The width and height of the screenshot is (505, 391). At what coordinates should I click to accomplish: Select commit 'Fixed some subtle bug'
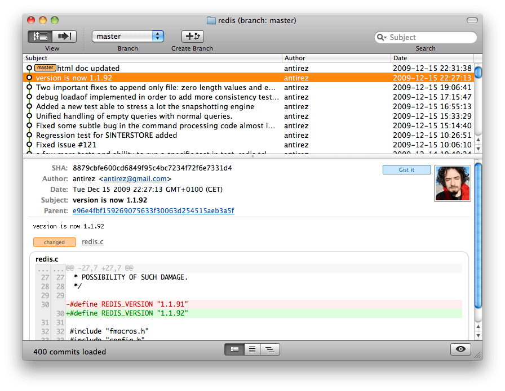pos(249,125)
